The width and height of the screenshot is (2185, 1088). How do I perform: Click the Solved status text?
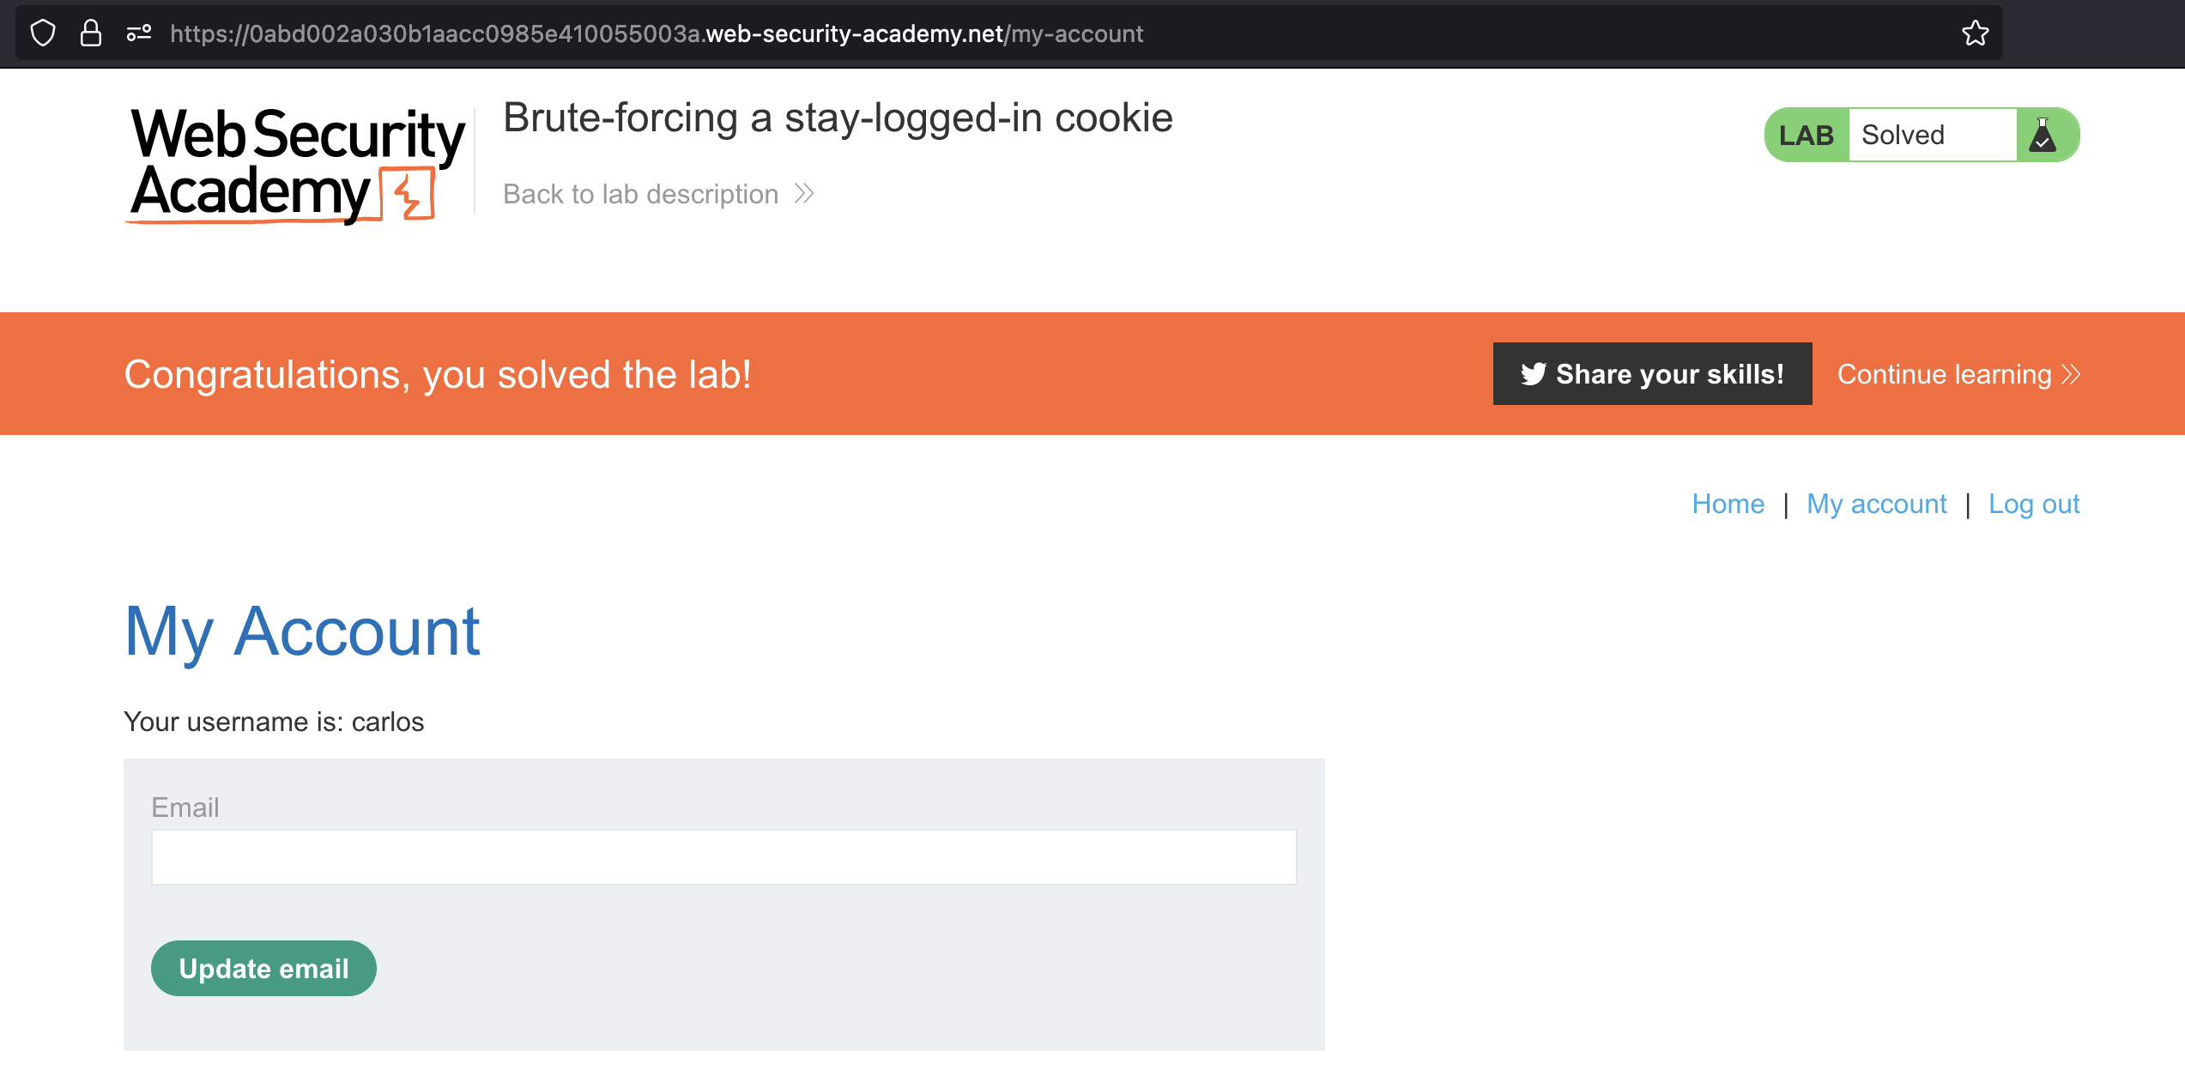tap(1903, 136)
